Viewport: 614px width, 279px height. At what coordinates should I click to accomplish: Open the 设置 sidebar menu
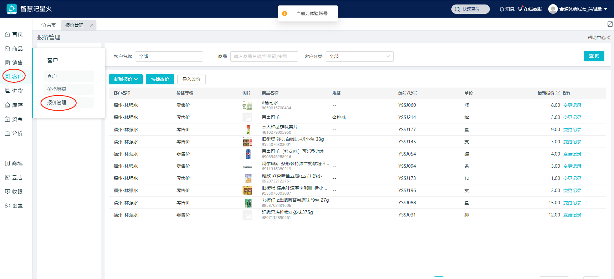pos(14,206)
